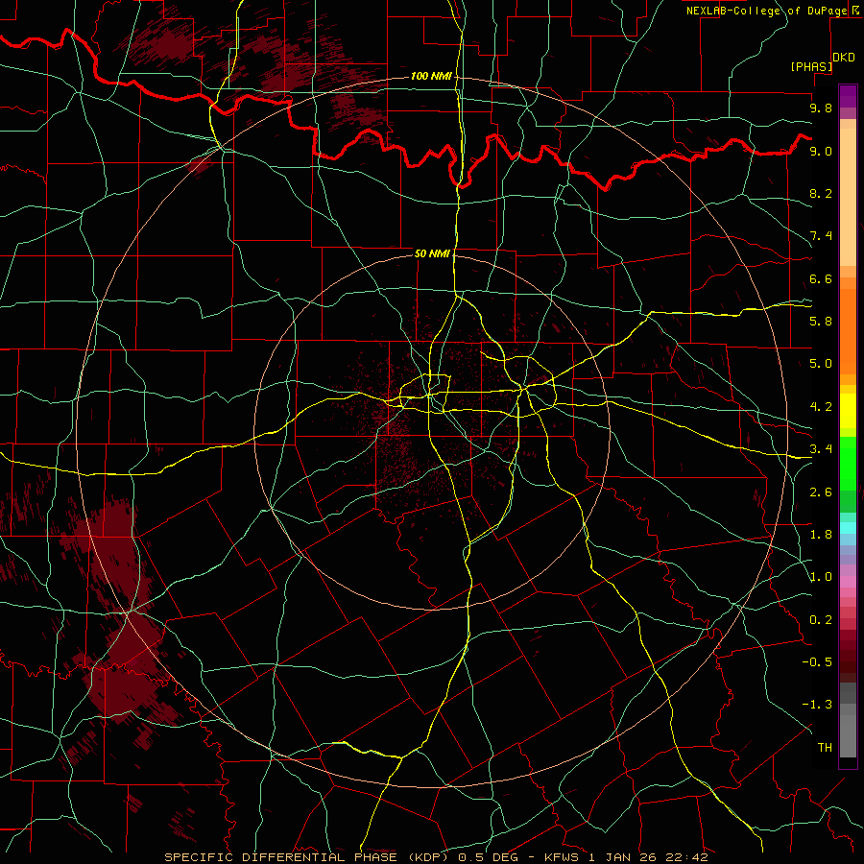This screenshot has width=864, height=864.
Task: Click the 9.8 value on the color scale
Action: [x=821, y=108]
